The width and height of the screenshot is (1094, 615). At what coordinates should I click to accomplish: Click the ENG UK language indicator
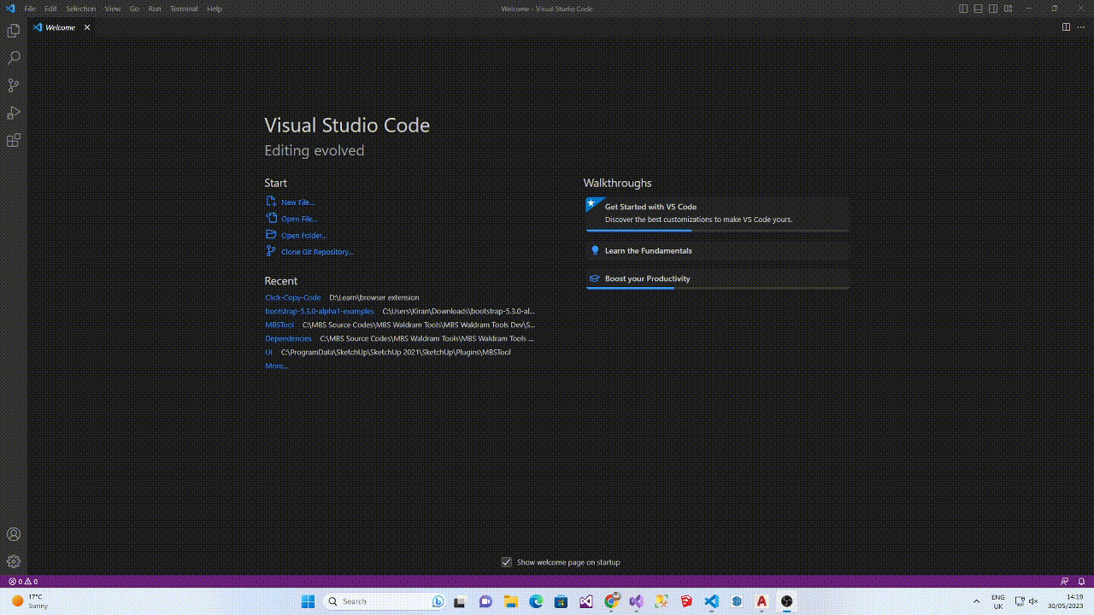pyautogui.click(x=997, y=601)
